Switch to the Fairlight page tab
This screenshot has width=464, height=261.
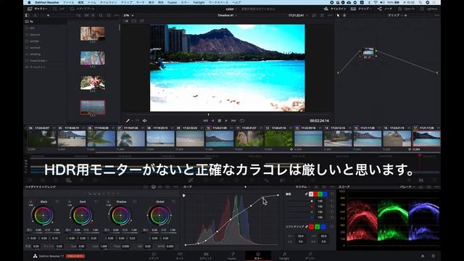[284, 256]
